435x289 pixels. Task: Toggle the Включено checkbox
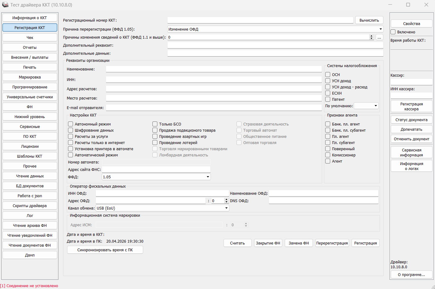393,32
